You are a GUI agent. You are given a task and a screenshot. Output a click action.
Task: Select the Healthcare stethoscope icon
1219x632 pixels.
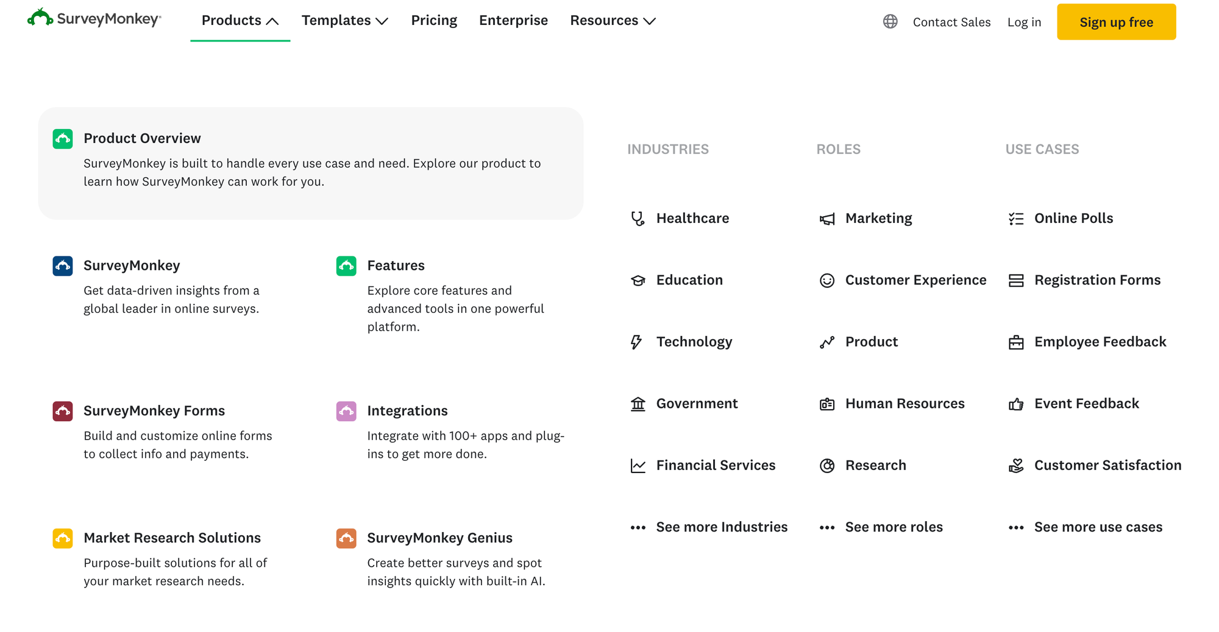[x=638, y=217]
